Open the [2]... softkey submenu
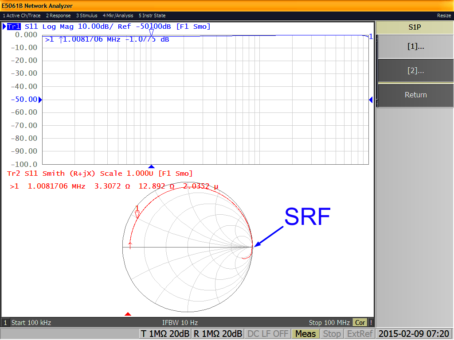 pyautogui.click(x=415, y=71)
